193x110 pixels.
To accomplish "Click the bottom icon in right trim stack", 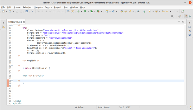I will tap(190, 35).
